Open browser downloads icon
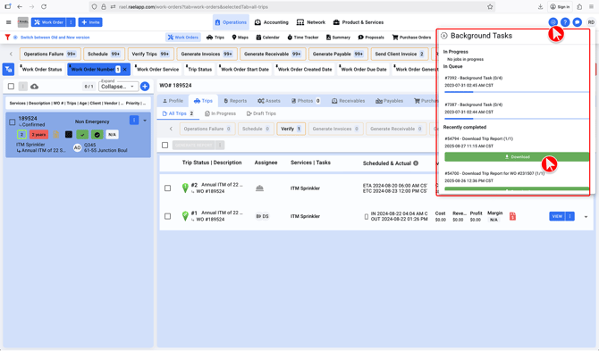Screen dimensions: 599x351 (x=540, y=6)
